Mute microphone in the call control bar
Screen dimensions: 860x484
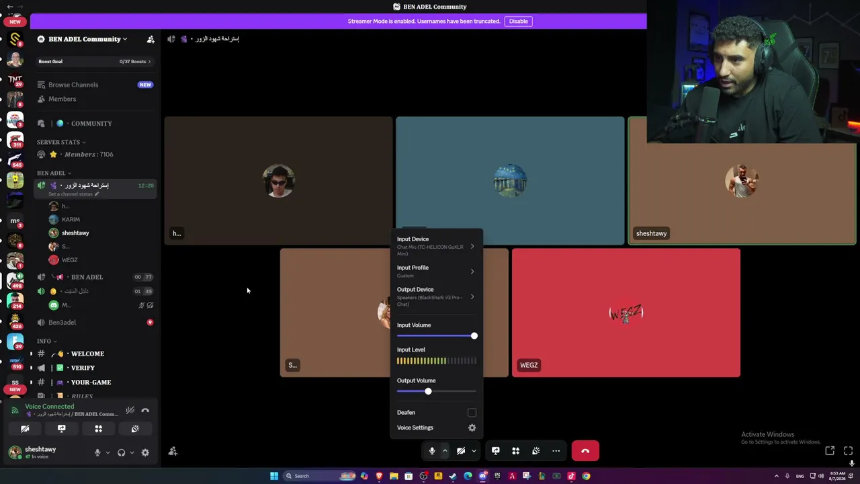[432, 451]
